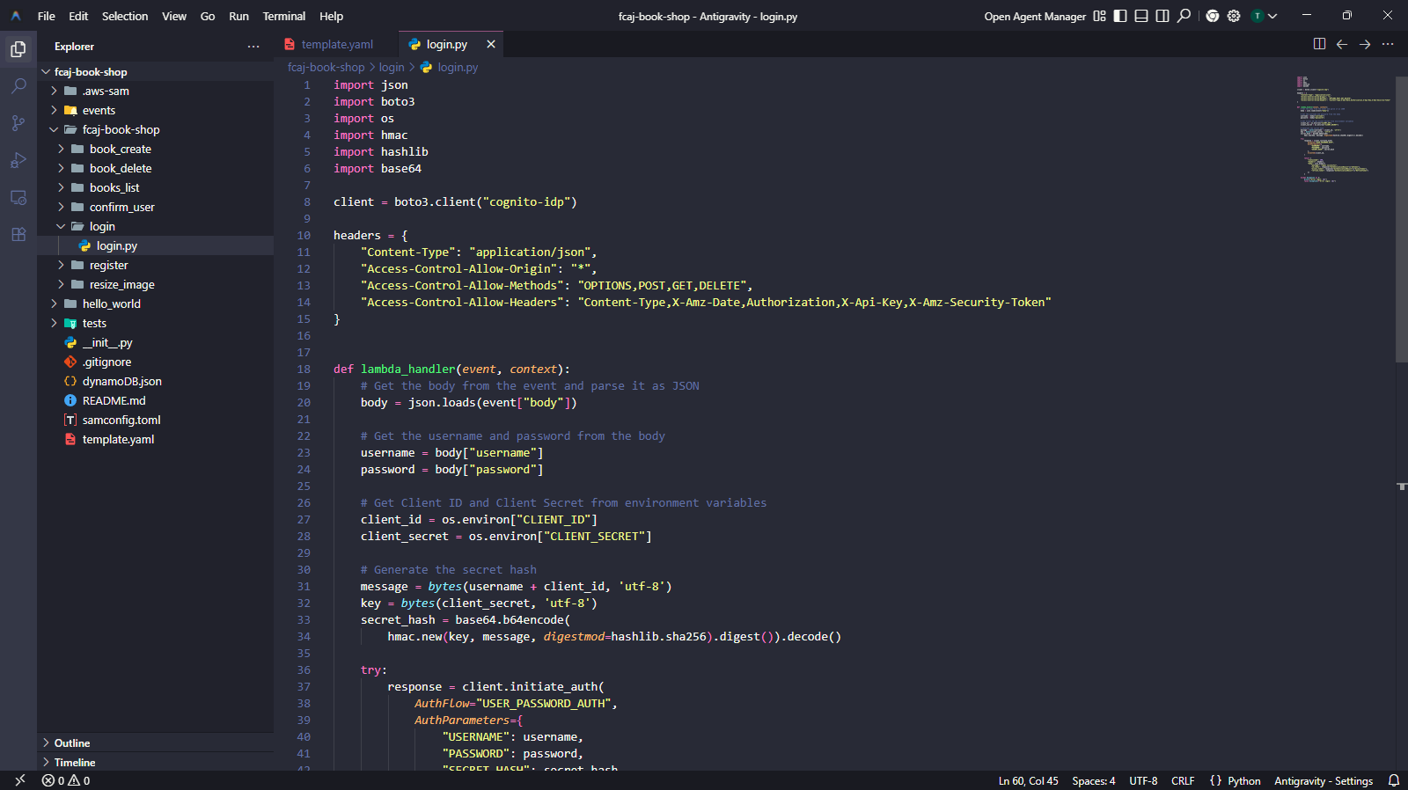Collapse the fcaj-book-shop root section
1408x790 pixels.
[x=46, y=72]
